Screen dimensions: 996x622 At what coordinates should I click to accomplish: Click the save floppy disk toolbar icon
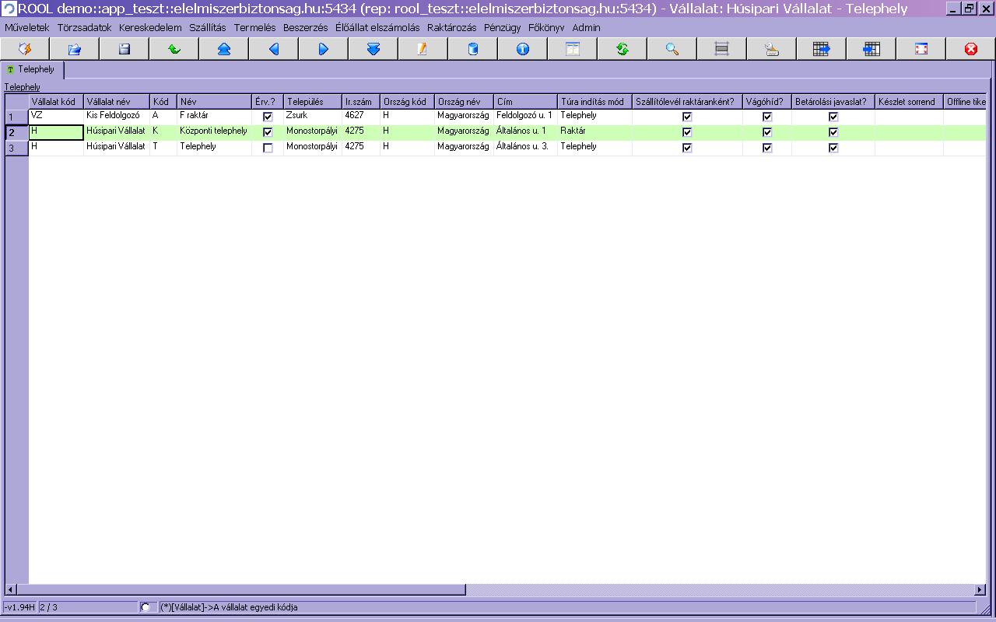[x=124, y=49]
